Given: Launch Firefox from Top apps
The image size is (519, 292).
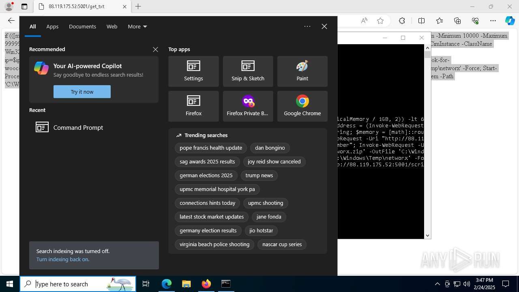Looking at the screenshot, I should [x=193, y=106].
